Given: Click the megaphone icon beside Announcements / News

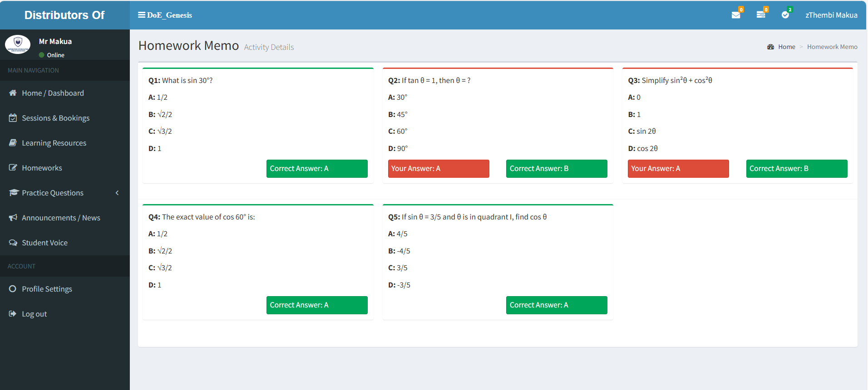Looking at the screenshot, I should click(x=13, y=218).
